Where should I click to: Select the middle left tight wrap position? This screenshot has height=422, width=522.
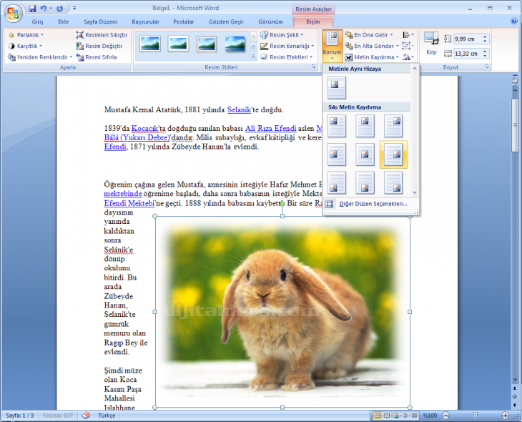coord(337,154)
